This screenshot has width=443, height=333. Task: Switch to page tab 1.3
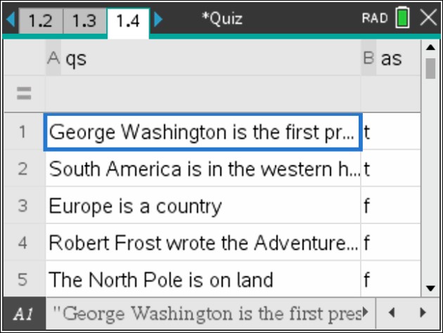coord(84,20)
